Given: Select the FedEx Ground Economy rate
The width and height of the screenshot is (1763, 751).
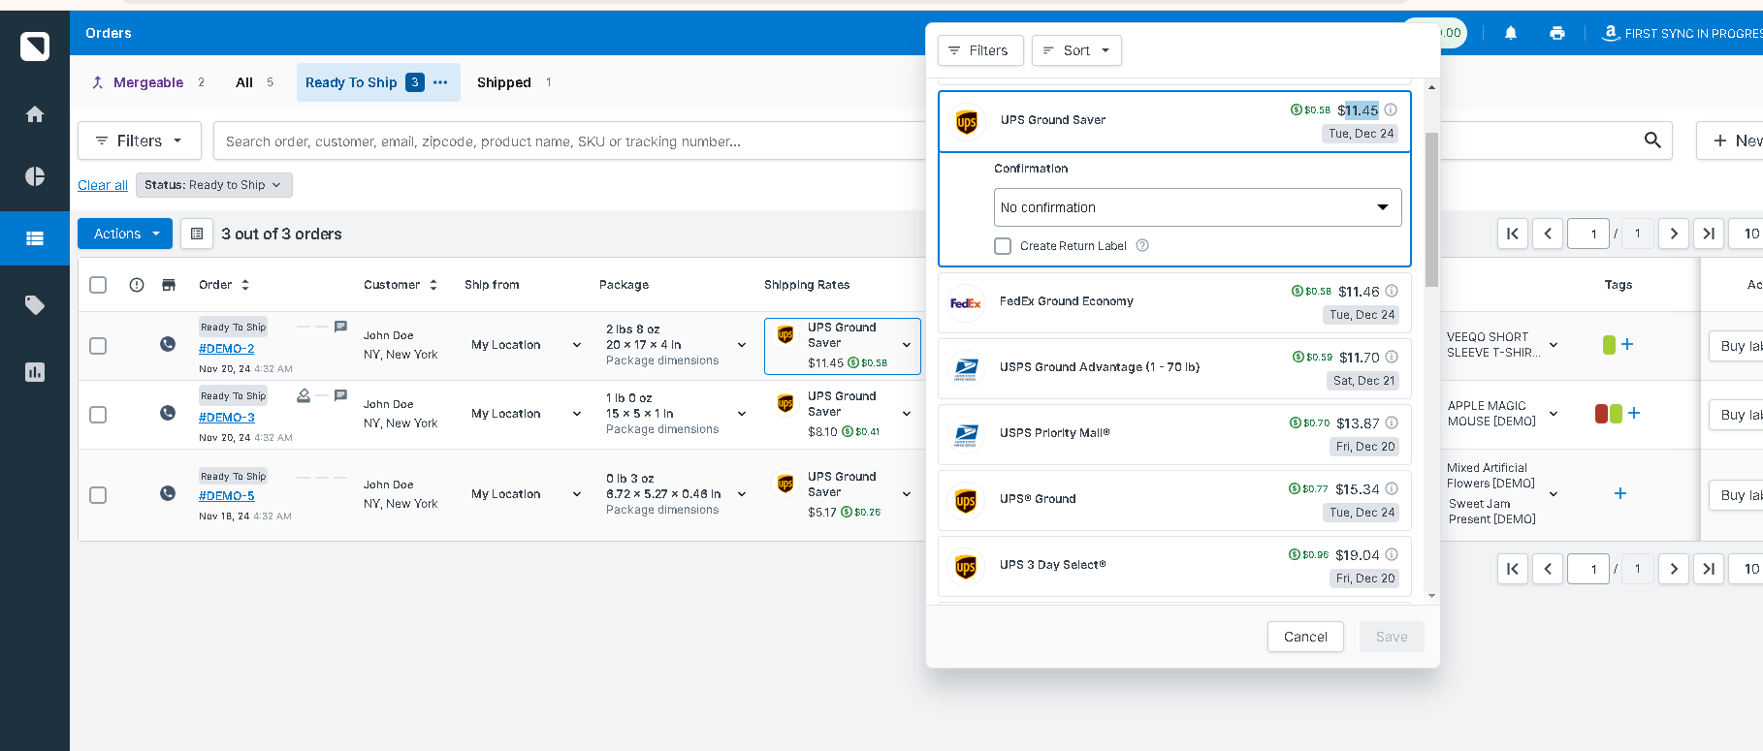Looking at the screenshot, I should coord(1174,302).
